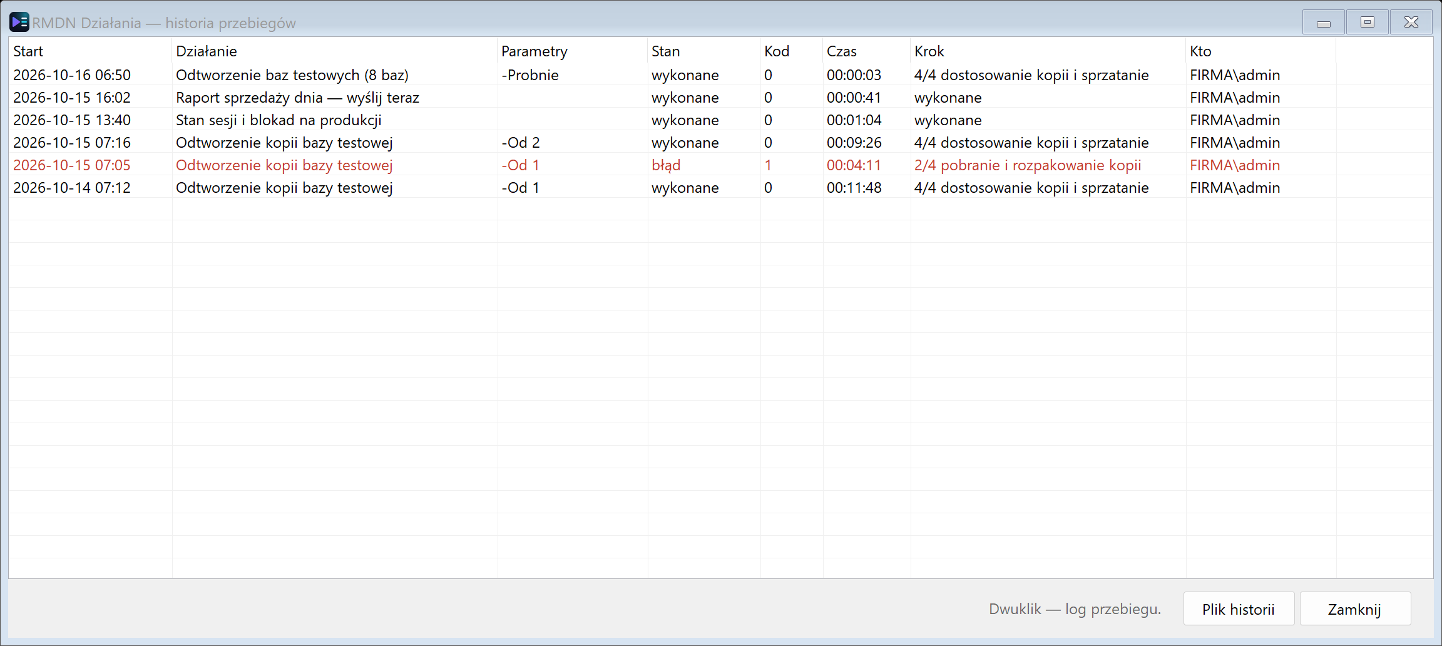Click the Stan column header
1442x646 pixels.
pyautogui.click(x=703, y=51)
